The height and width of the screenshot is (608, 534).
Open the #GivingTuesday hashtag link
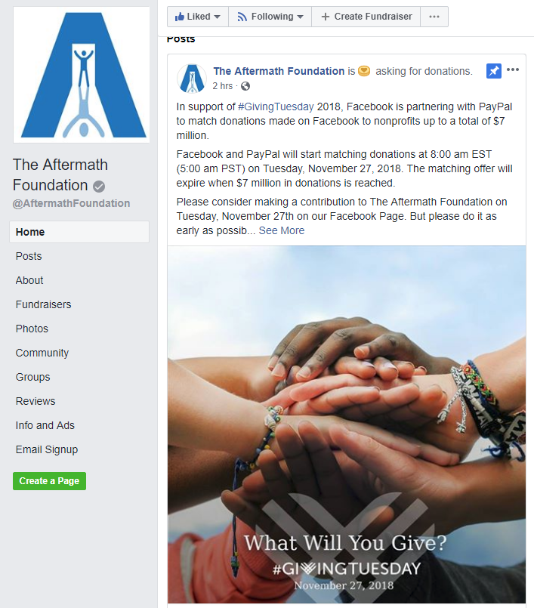tap(276, 106)
